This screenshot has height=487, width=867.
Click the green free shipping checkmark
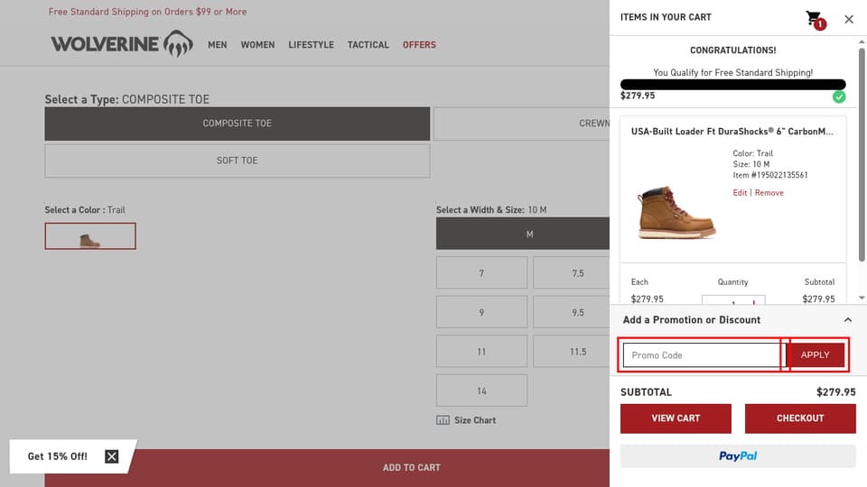point(839,96)
